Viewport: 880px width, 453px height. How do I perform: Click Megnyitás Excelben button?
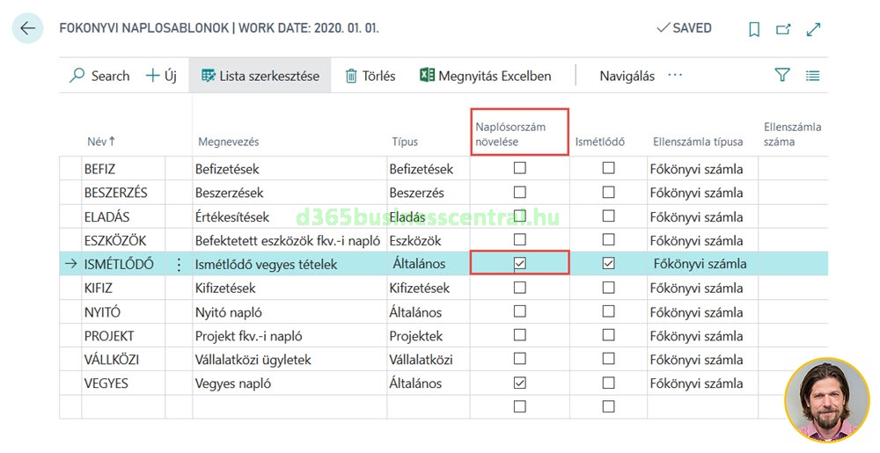[x=486, y=76]
